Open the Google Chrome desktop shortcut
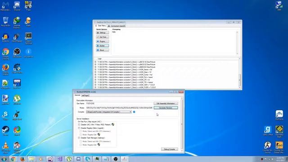Image resolution: width=288 pixels, height=162 pixels. (x=5, y=54)
